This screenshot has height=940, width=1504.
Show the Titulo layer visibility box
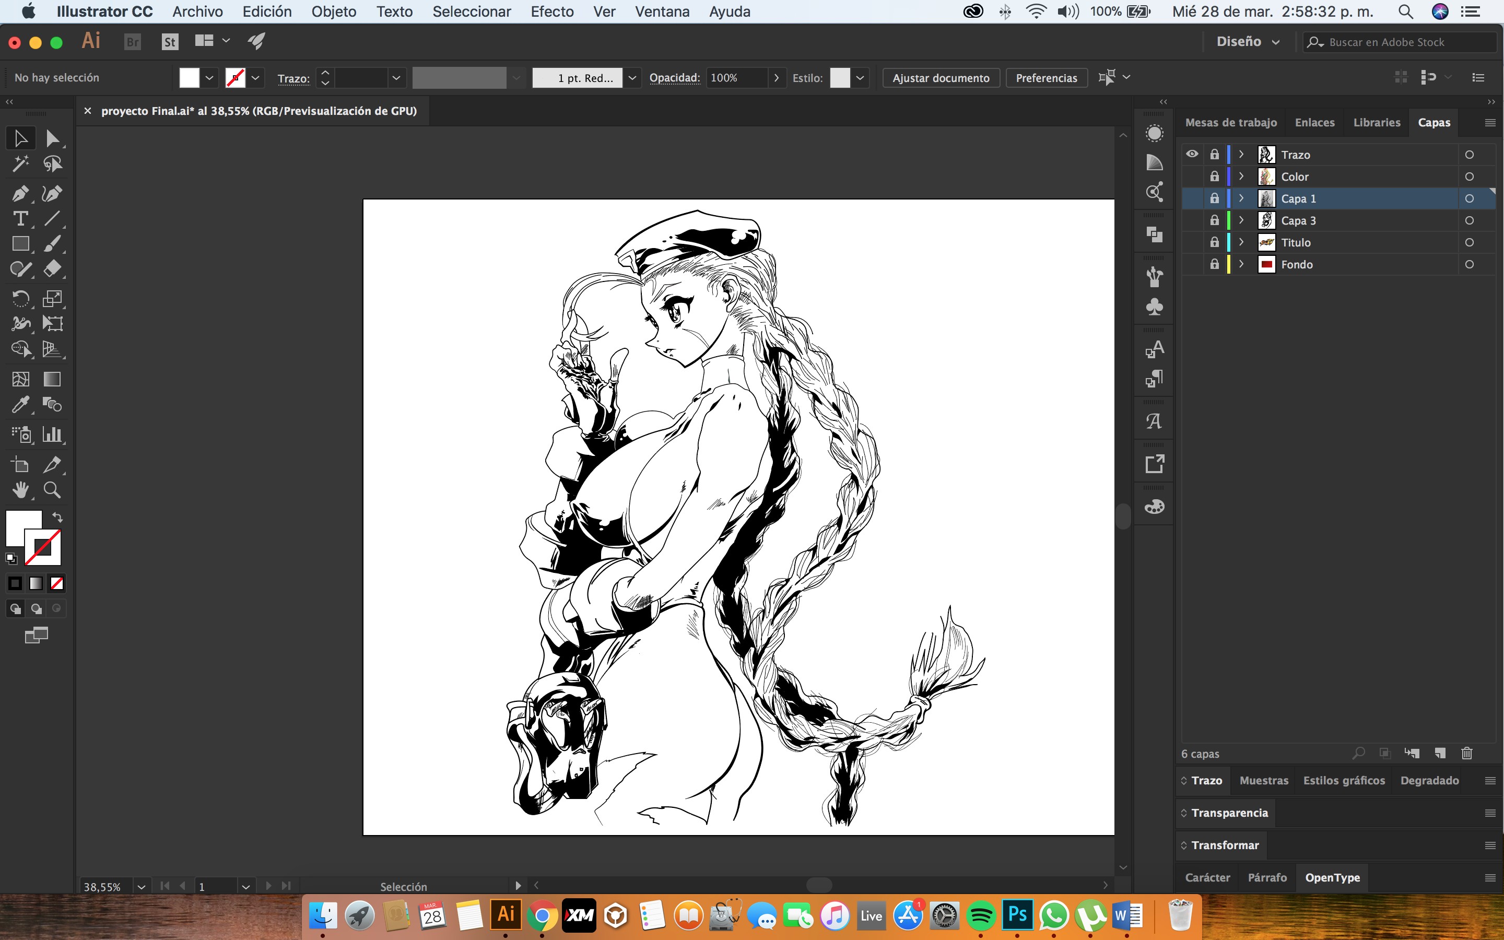1192,242
